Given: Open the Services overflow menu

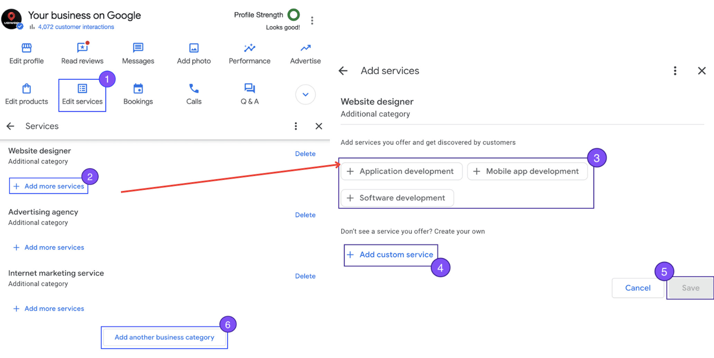Looking at the screenshot, I should point(296,126).
